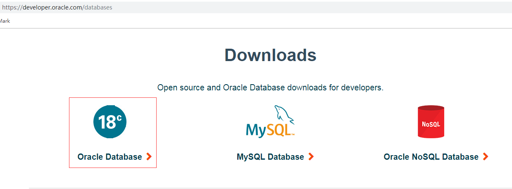Focus the address bar showing developer.oracle.com
The width and height of the screenshot is (512, 189).
point(256,7)
